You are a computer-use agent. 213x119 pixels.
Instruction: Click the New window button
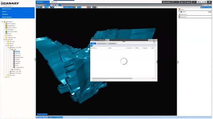[168, 2]
